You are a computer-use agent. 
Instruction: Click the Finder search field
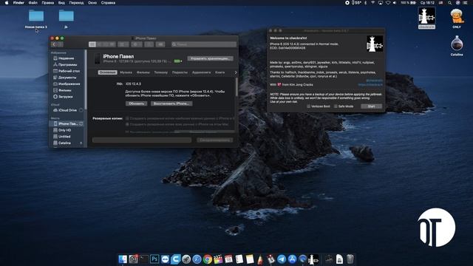(204, 44)
